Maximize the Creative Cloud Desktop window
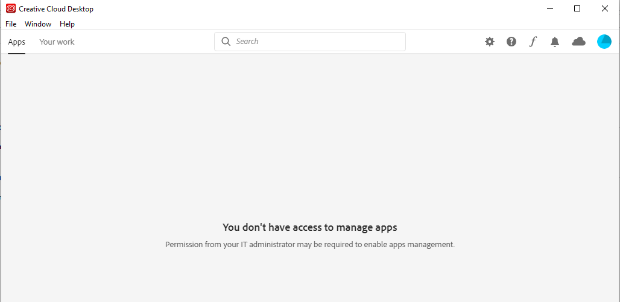The width and height of the screenshot is (620, 302). pos(577,8)
